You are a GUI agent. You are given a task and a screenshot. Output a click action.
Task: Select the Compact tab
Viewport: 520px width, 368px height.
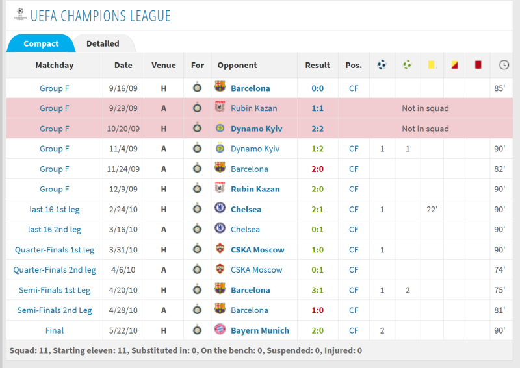click(41, 43)
